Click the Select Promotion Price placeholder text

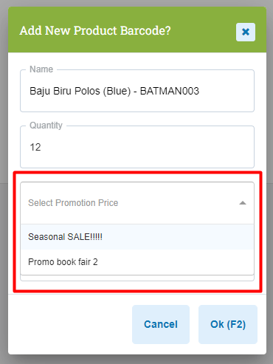(73, 203)
